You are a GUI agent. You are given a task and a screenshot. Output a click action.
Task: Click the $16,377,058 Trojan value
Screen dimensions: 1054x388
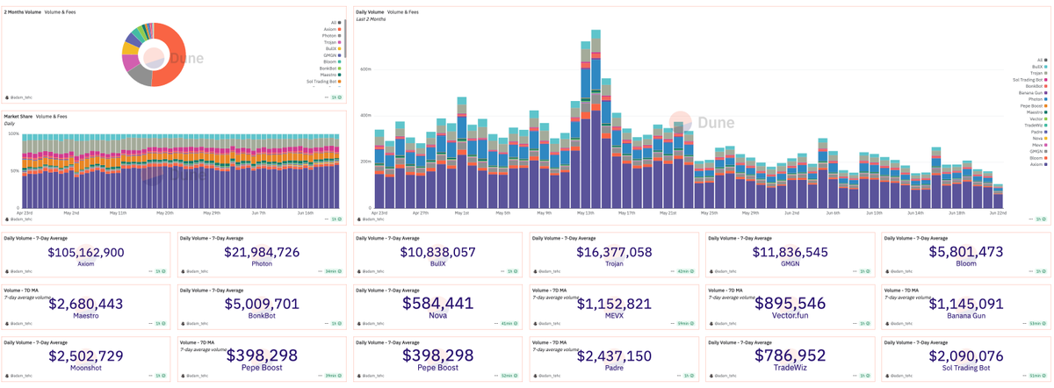coord(614,253)
